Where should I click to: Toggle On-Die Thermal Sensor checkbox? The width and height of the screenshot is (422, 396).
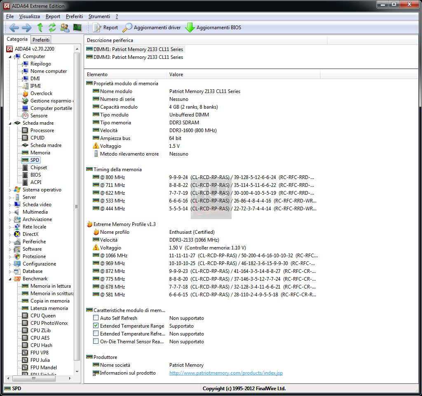pyautogui.click(x=96, y=341)
